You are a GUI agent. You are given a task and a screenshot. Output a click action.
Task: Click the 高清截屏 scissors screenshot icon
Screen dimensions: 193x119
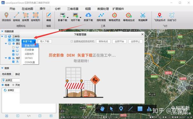coord(143,15)
